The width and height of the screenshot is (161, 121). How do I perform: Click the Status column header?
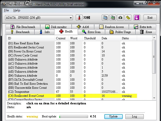[x=129, y=38]
